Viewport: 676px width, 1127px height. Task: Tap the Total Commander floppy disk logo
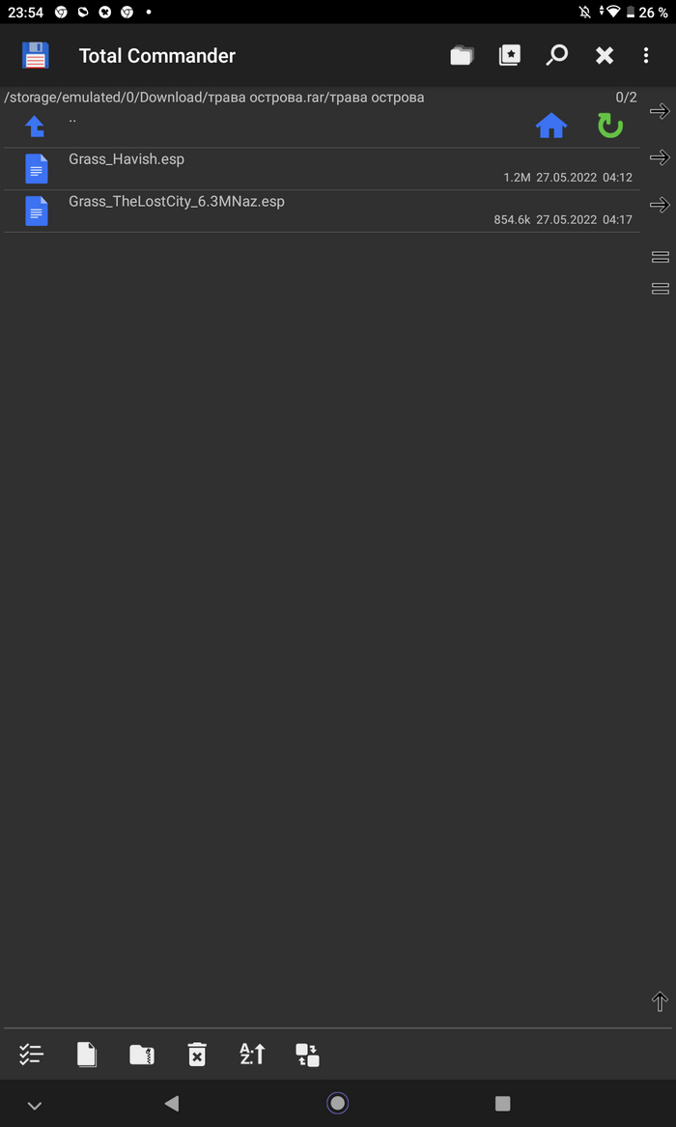click(x=35, y=55)
